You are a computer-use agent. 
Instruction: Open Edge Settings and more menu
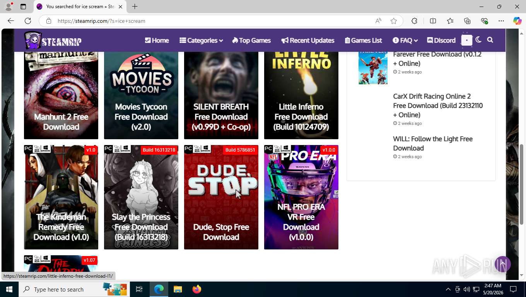click(501, 21)
